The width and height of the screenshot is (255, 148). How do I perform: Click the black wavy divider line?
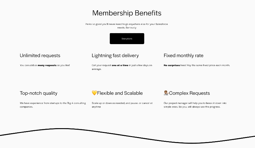(x=127, y=136)
